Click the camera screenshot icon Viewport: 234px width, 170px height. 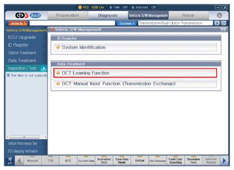click(217, 23)
